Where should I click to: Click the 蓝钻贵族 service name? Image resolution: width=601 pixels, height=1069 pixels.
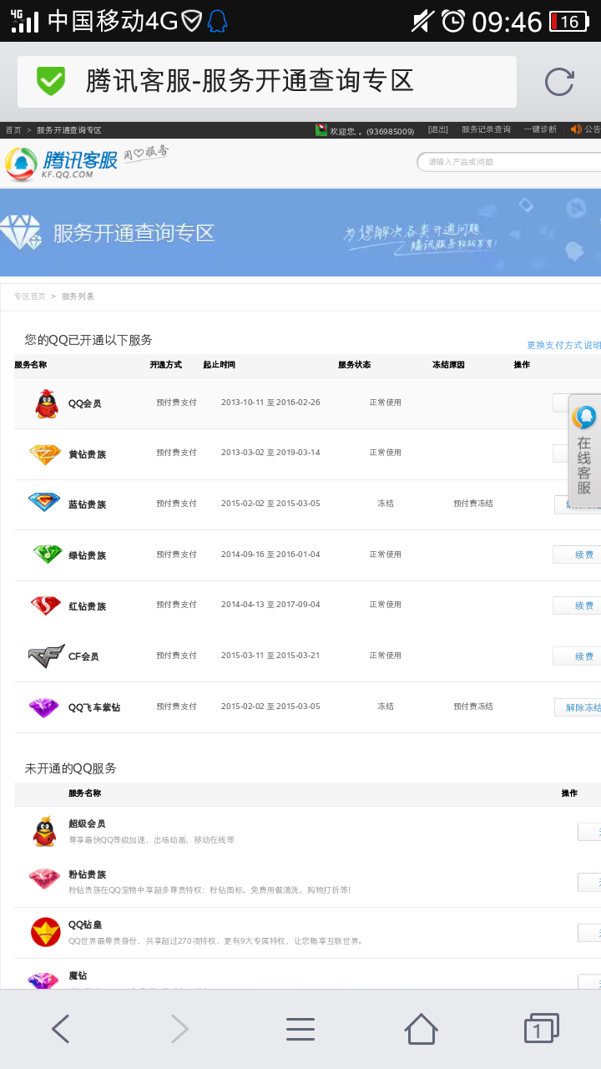point(87,504)
